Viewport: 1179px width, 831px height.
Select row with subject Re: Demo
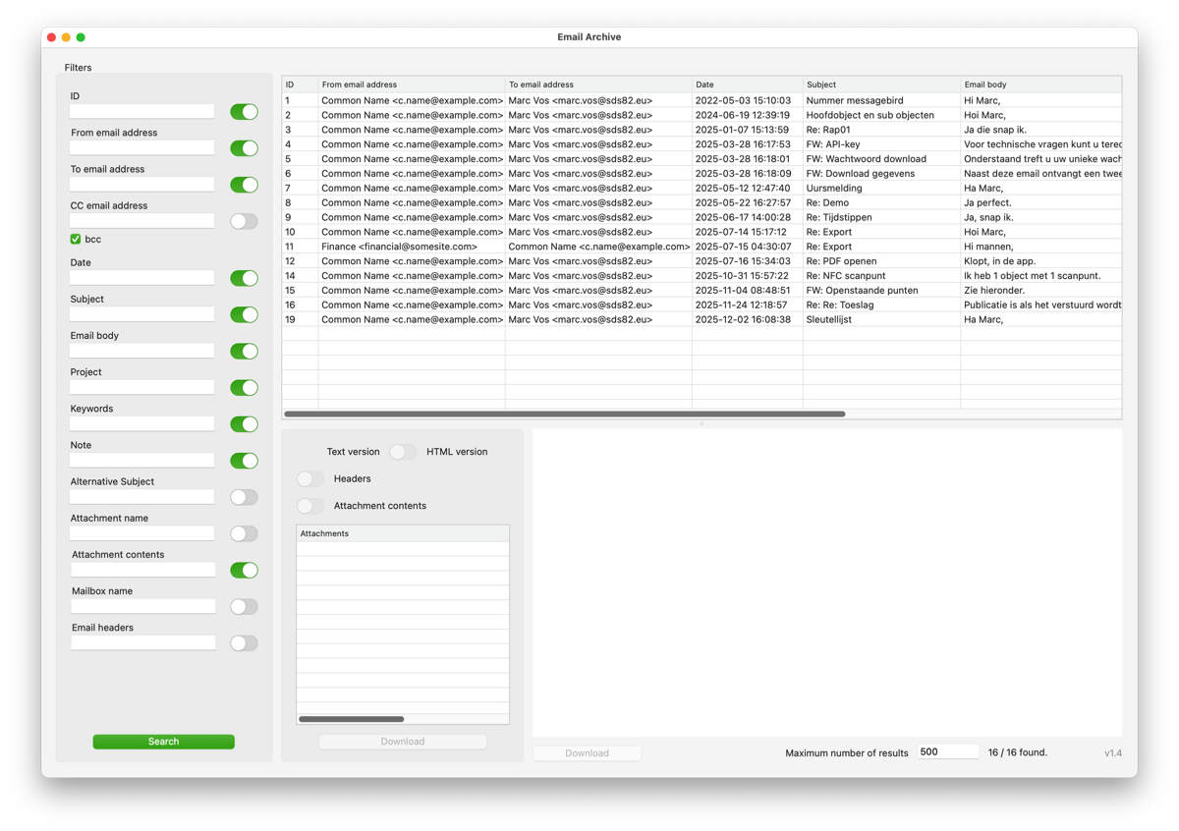point(702,202)
